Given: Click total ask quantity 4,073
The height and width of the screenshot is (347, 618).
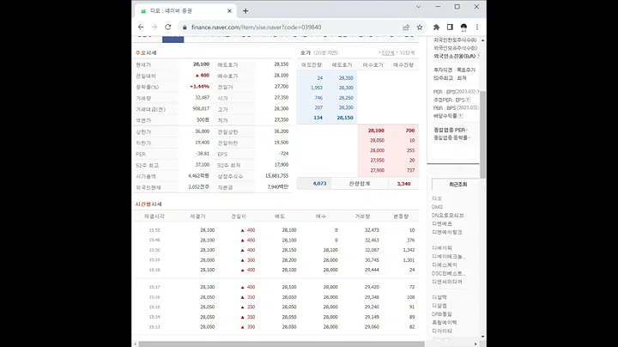Looking at the screenshot, I should coord(319,183).
